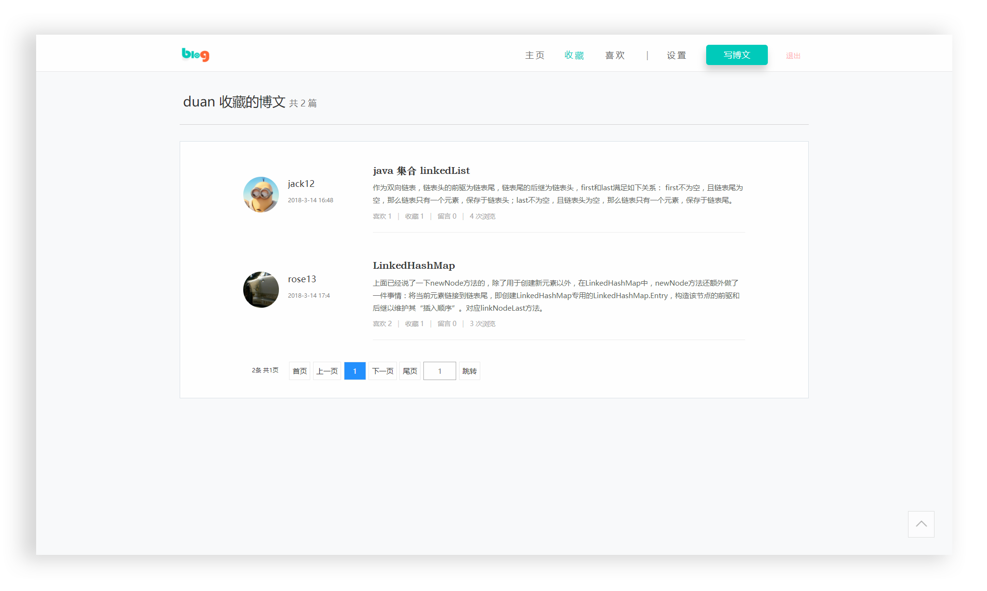The height and width of the screenshot is (591, 987).
Task: Click the 上一页 pagination button
Action: click(327, 371)
